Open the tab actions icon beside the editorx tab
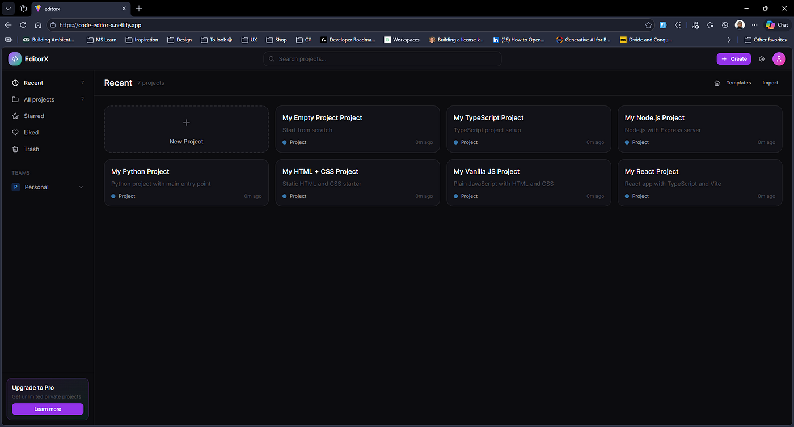The width and height of the screenshot is (794, 427). click(x=23, y=9)
